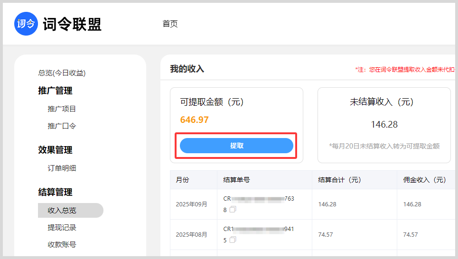Click the 结算管理 section heading

pyautogui.click(x=55, y=192)
